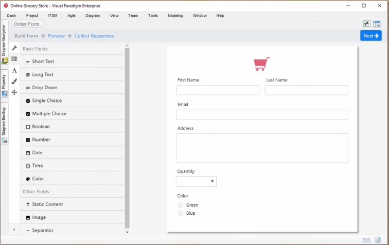Click the paintbrush theme icon
Viewport: 389px width, 245px height.
point(14,81)
